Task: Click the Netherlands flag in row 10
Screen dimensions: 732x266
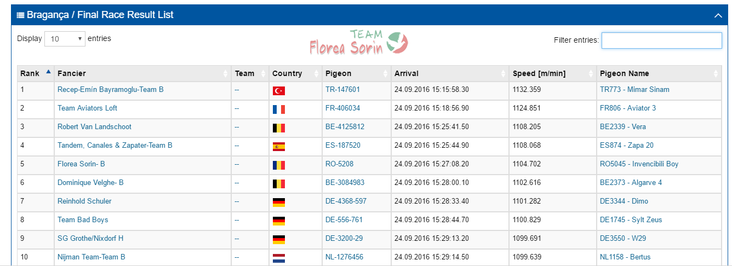Action: point(279,258)
